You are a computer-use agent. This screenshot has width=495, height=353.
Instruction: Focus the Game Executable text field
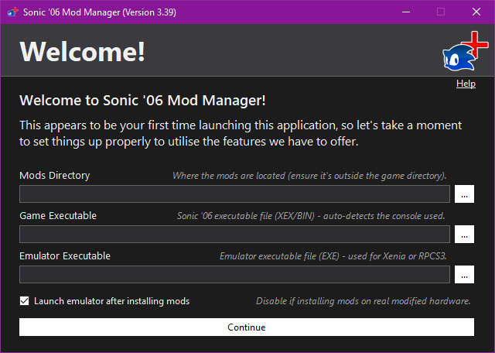(234, 235)
